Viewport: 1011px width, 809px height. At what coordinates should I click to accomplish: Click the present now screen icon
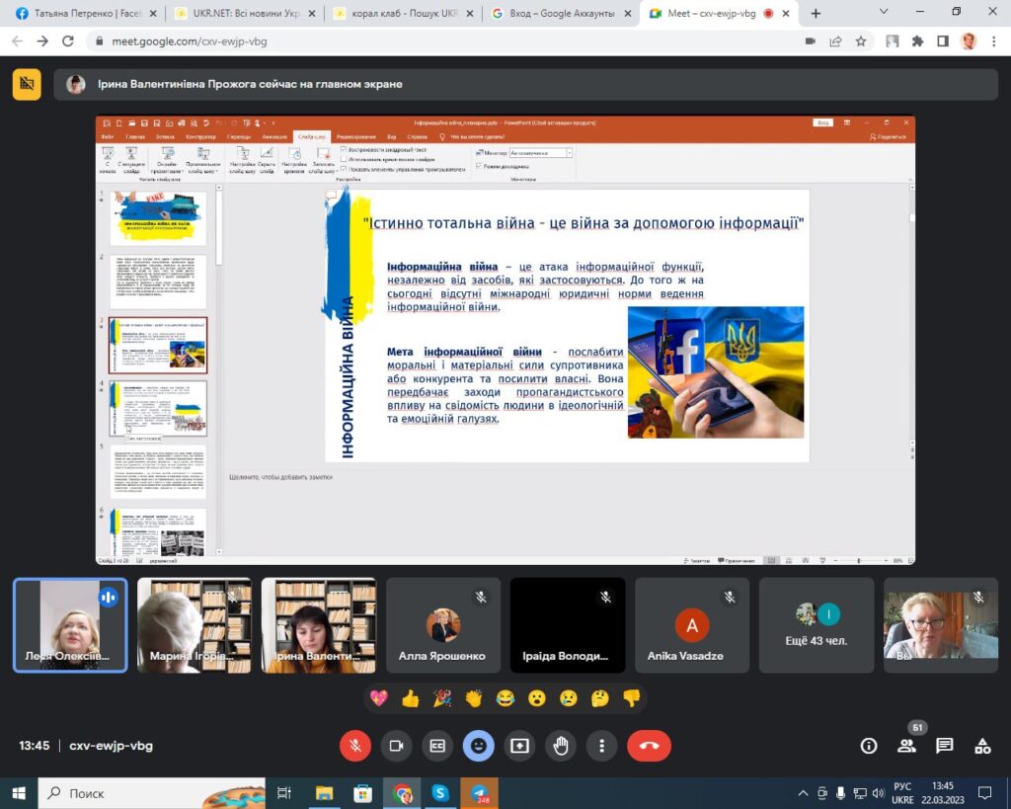pyautogui.click(x=520, y=746)
